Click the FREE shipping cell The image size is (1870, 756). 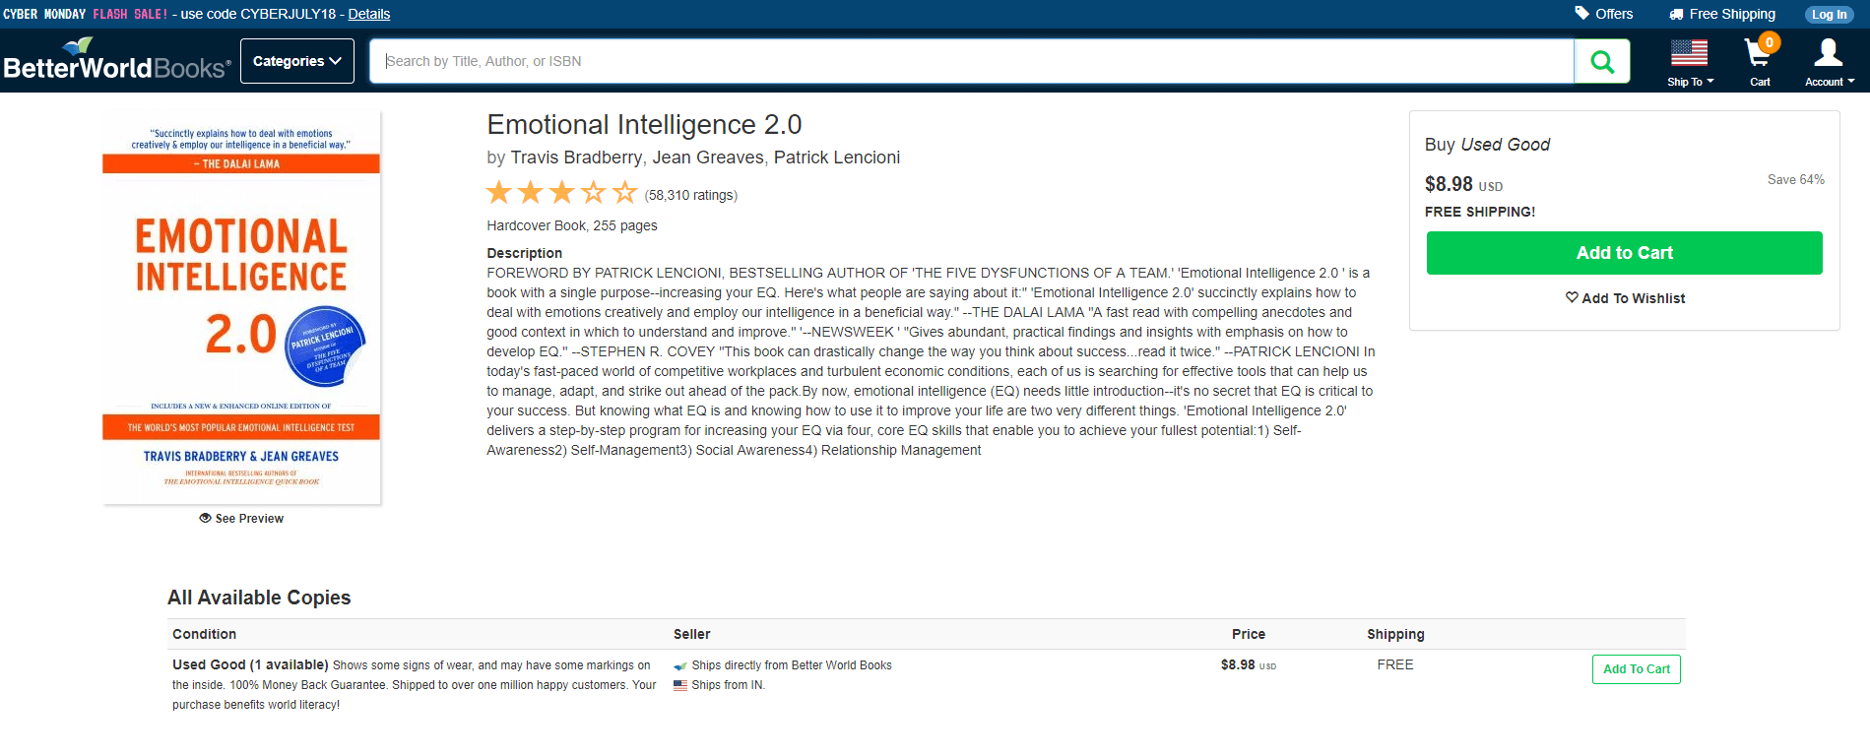1395,665
